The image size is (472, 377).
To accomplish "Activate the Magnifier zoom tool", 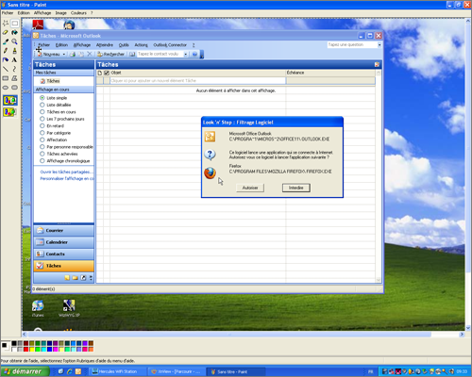I will 15,41.
